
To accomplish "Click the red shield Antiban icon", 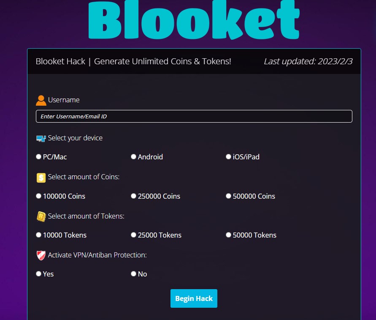I will (x=41, y=255).
